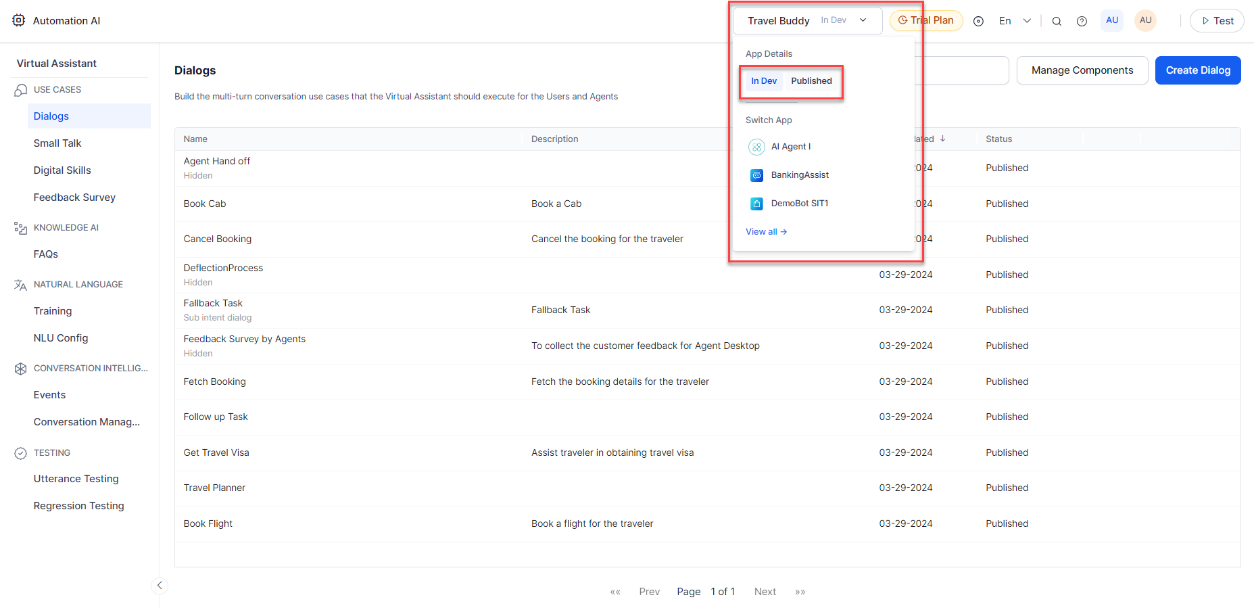
Task: Choose the BankingAssist app icon
Action: (x=756, y=175)
